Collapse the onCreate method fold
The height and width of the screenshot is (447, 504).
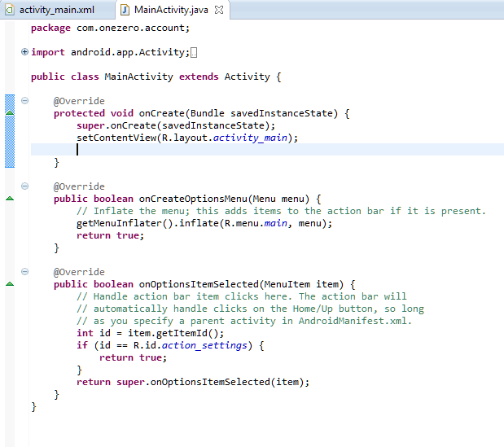tap(24, 101)
